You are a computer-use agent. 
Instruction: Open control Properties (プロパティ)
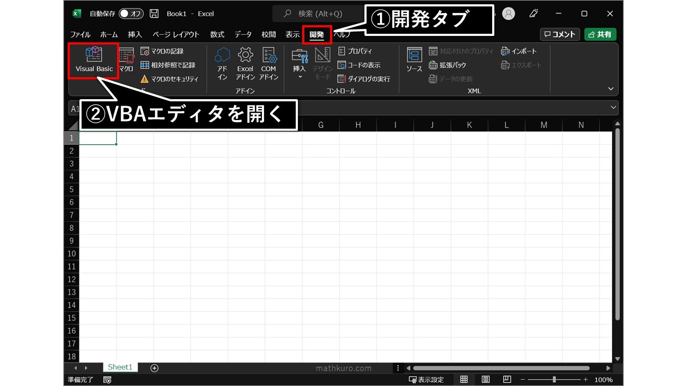click(x=354, y=51)
